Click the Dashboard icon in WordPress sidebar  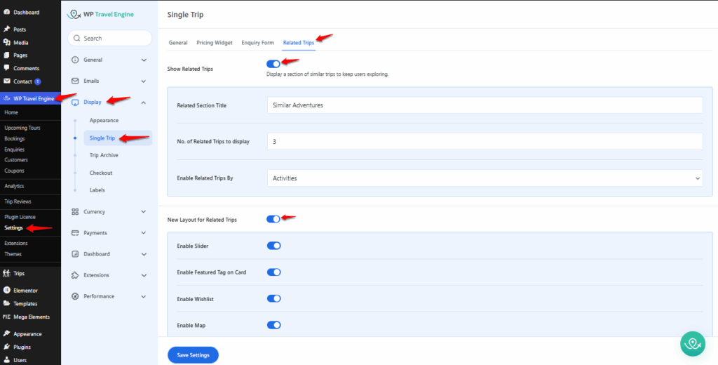point(6,13)
